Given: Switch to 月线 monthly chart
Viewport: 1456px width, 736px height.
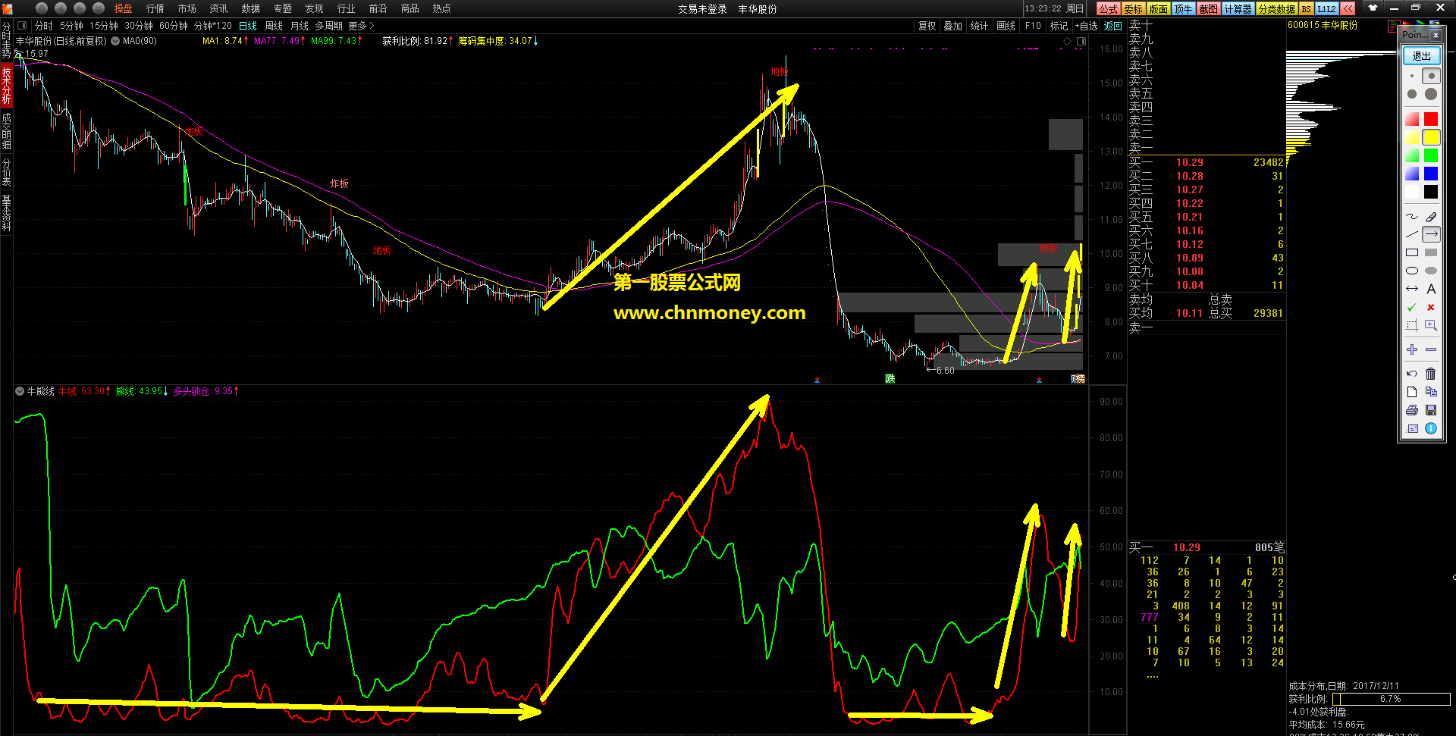Looking at the screenshot, I should click(299, 26).
